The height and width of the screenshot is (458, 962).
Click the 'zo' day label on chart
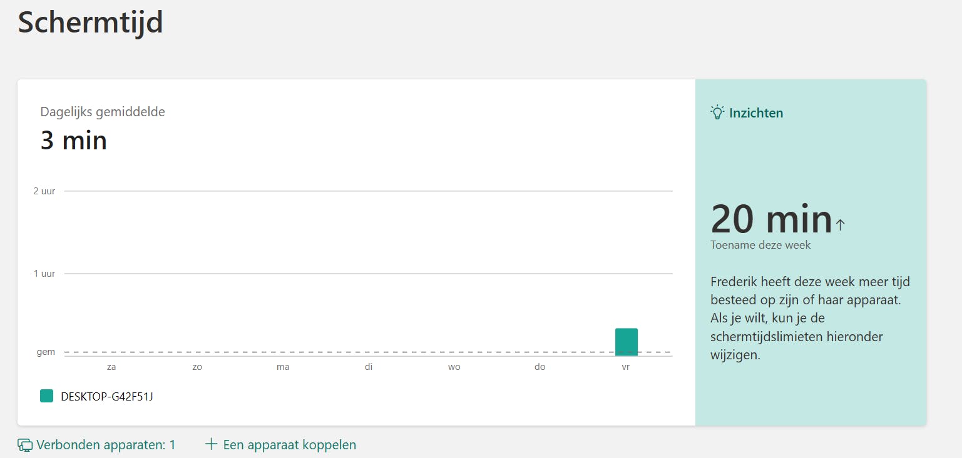click(197, 367)
